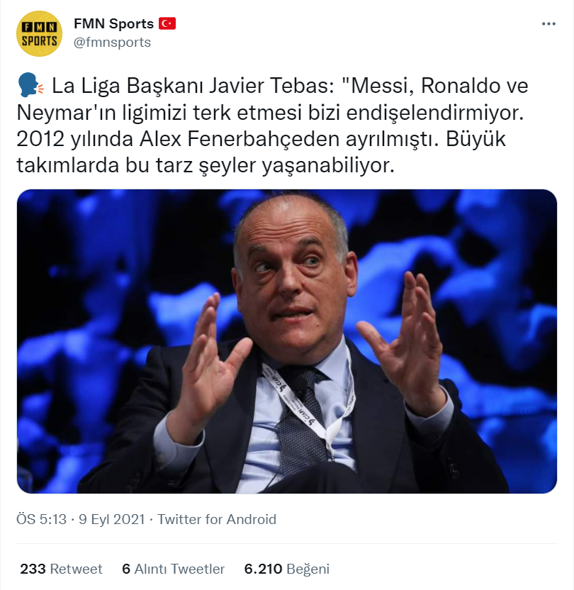The height and width of the screenshot is (590, 574).
Task: Show the 6 Alıntı Tweetler list
Action: [x=174, y=569]
